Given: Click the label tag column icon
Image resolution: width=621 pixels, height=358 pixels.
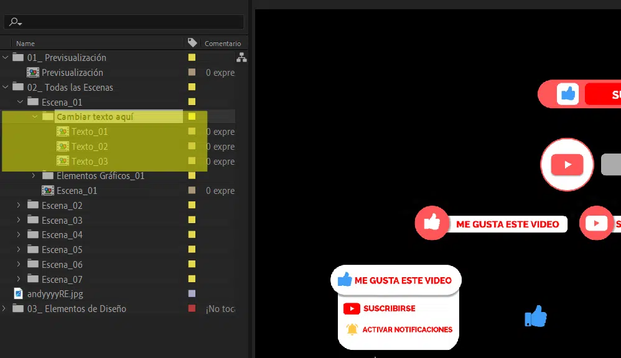Looking at the screenshot, I should pos(192,43).
